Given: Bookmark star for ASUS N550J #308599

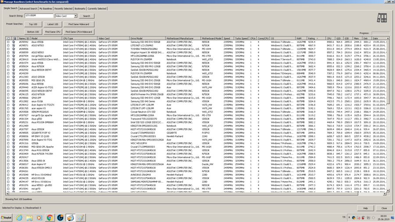Looking at the screenshot, I should (14, 53).
